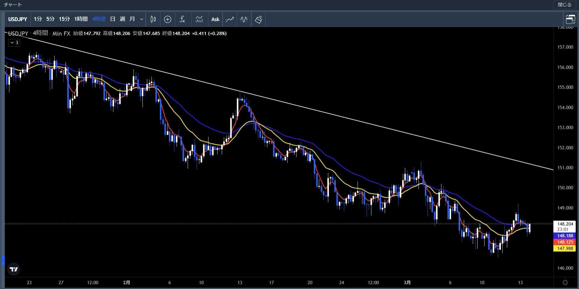This screenshot has height=289, width=579.
Task: Click the blue moving average value 148.188
Action: (x=565, y=236)
